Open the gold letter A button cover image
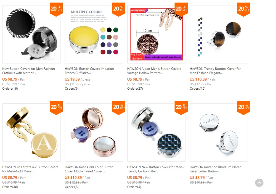 click(x=31, y=132)
